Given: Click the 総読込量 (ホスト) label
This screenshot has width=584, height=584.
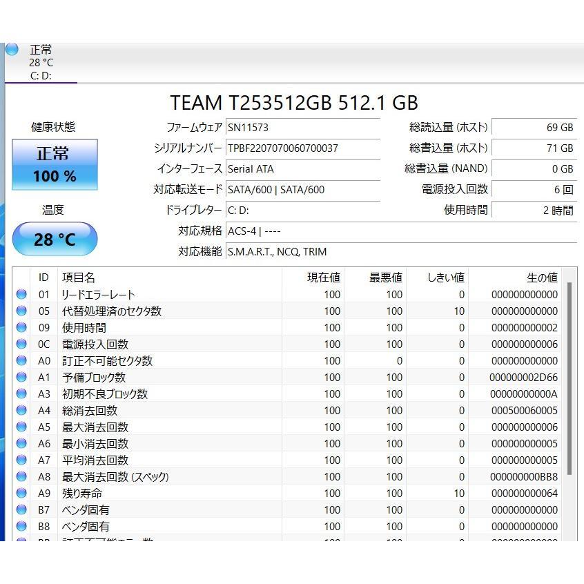Looking at the screenshot, I should [x=449, y=128].
